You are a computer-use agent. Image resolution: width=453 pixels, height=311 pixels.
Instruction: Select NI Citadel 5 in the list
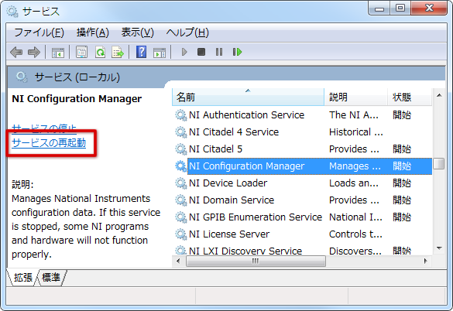point(215,149)
